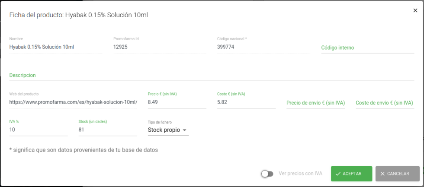
Task: Focus the Código nacional field
Action: [263, 47]
